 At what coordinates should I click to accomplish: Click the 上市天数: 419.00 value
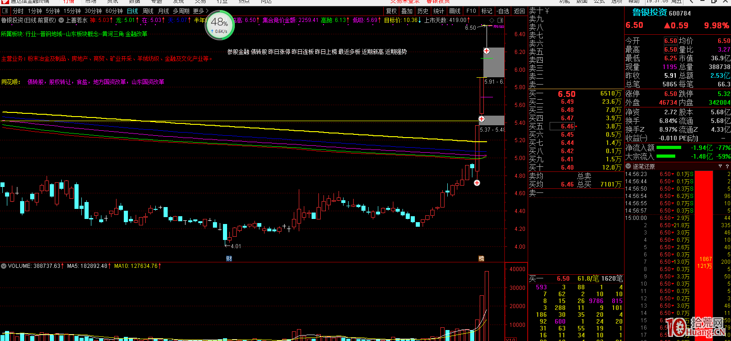(447, 20)
